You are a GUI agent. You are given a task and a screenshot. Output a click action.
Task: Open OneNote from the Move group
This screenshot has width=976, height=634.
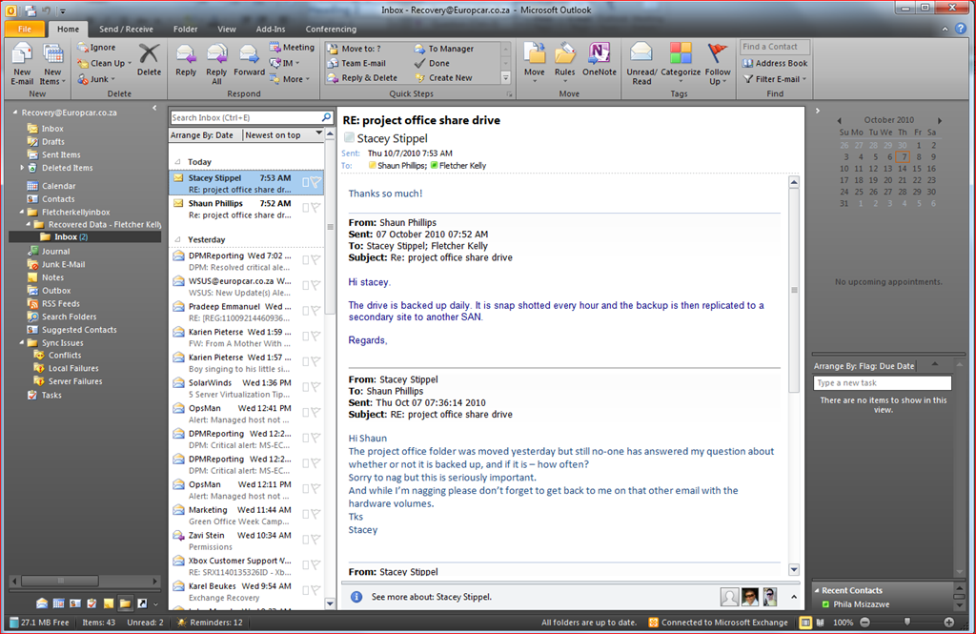click(x=599, y=54)
